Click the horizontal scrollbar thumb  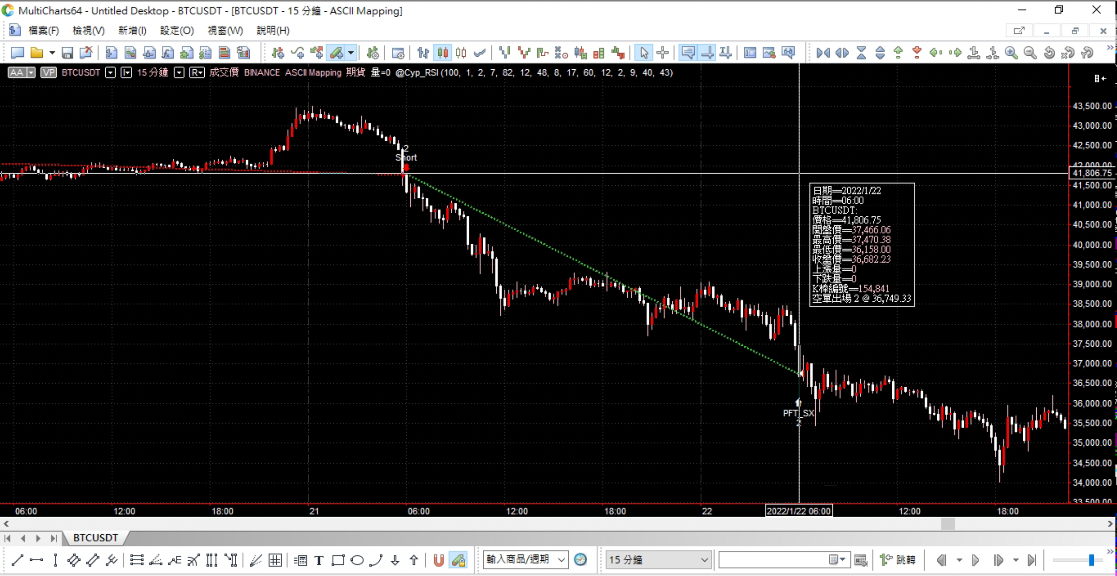point(947,523)
